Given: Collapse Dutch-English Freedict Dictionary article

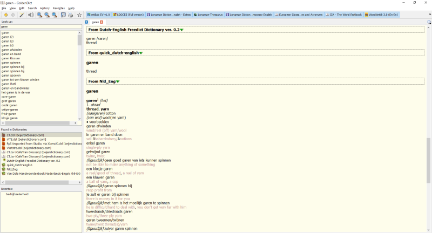Looking at the screenshot, I should pyautogui.click(x=182, y=30).
